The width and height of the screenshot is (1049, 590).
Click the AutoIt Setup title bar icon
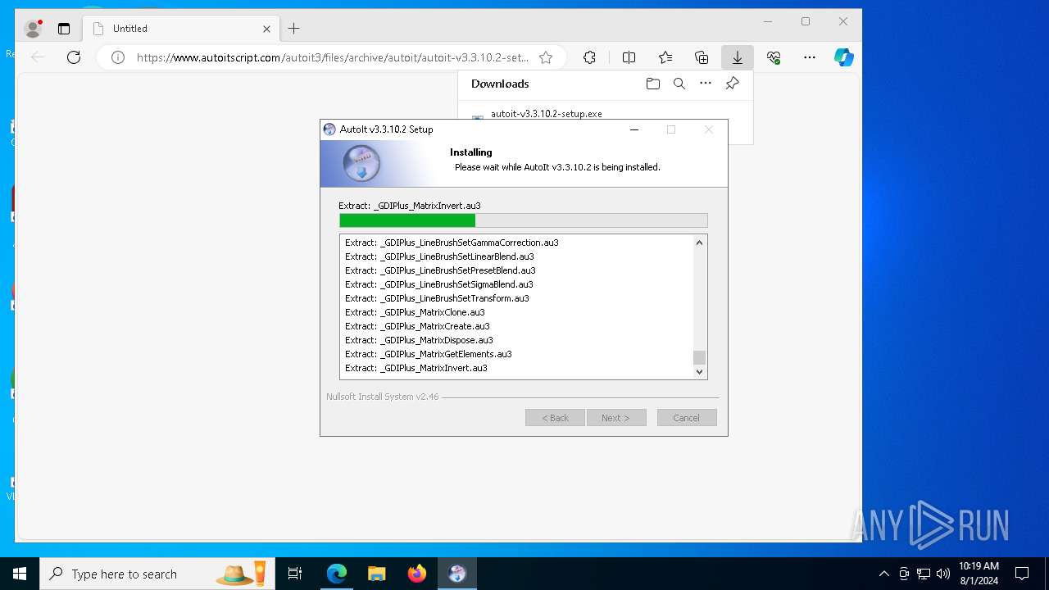click(x=329, y=129)
